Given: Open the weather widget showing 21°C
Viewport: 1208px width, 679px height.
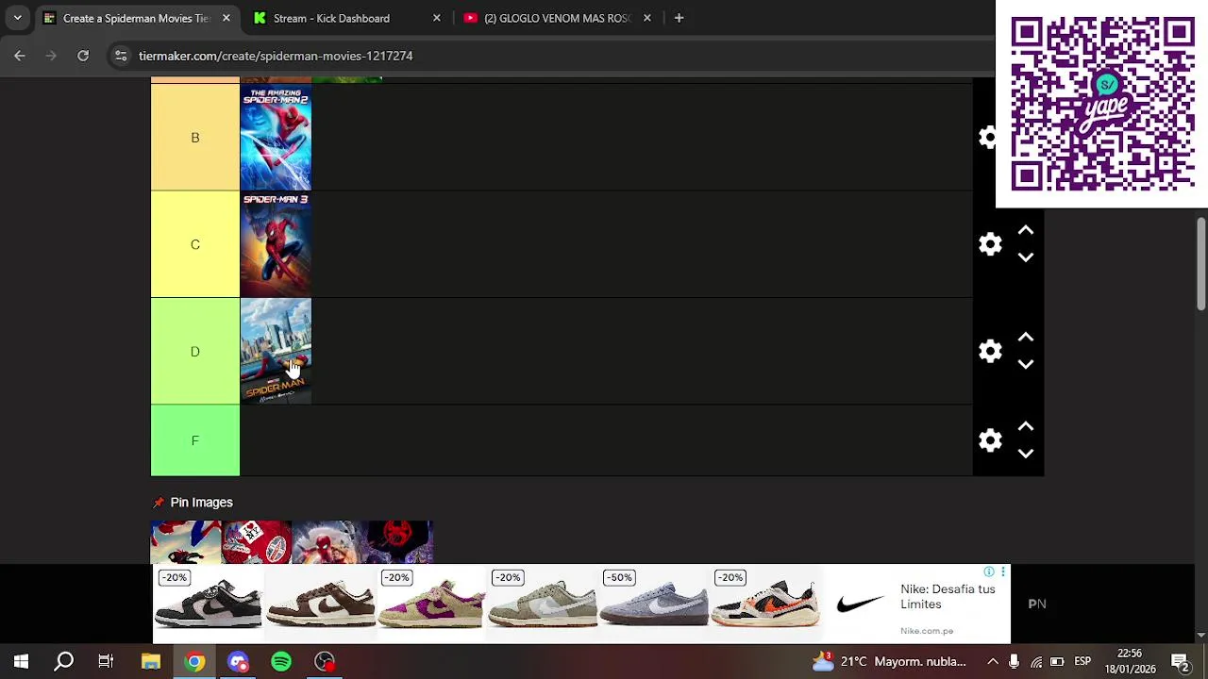Looking at the screenshot, I should tap(889, 662).
